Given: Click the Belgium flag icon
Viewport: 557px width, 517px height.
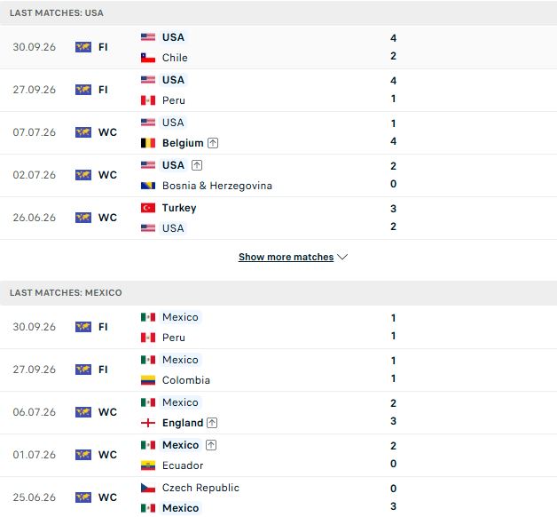Looking at the screenshot, I should point(148,143).
